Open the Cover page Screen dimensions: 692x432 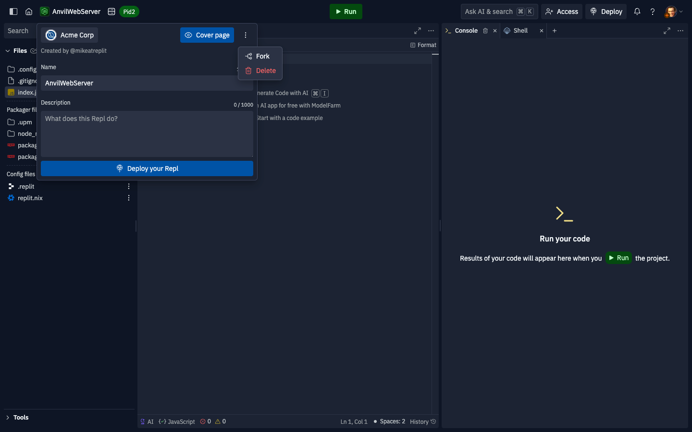207,35
